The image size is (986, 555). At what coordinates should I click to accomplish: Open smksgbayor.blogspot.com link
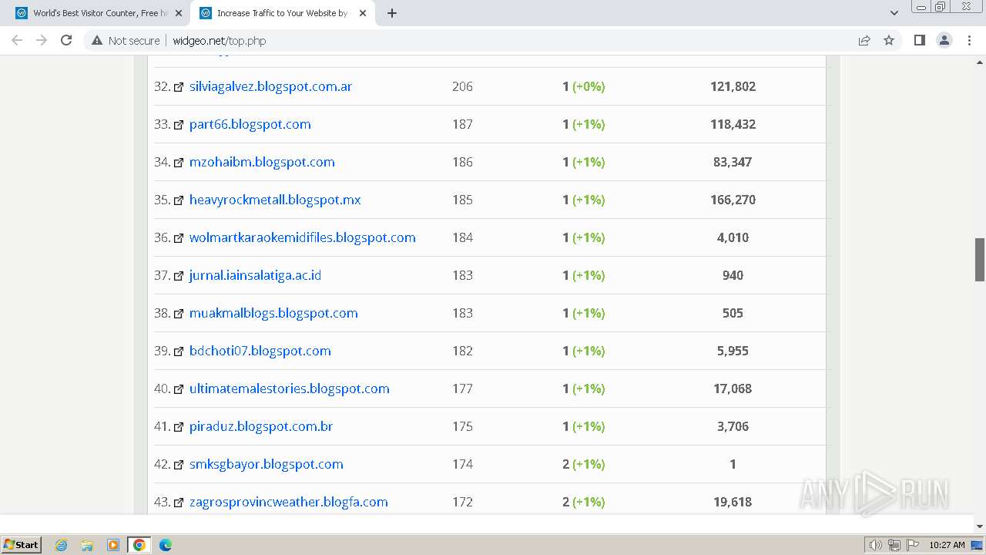[267, 464]
